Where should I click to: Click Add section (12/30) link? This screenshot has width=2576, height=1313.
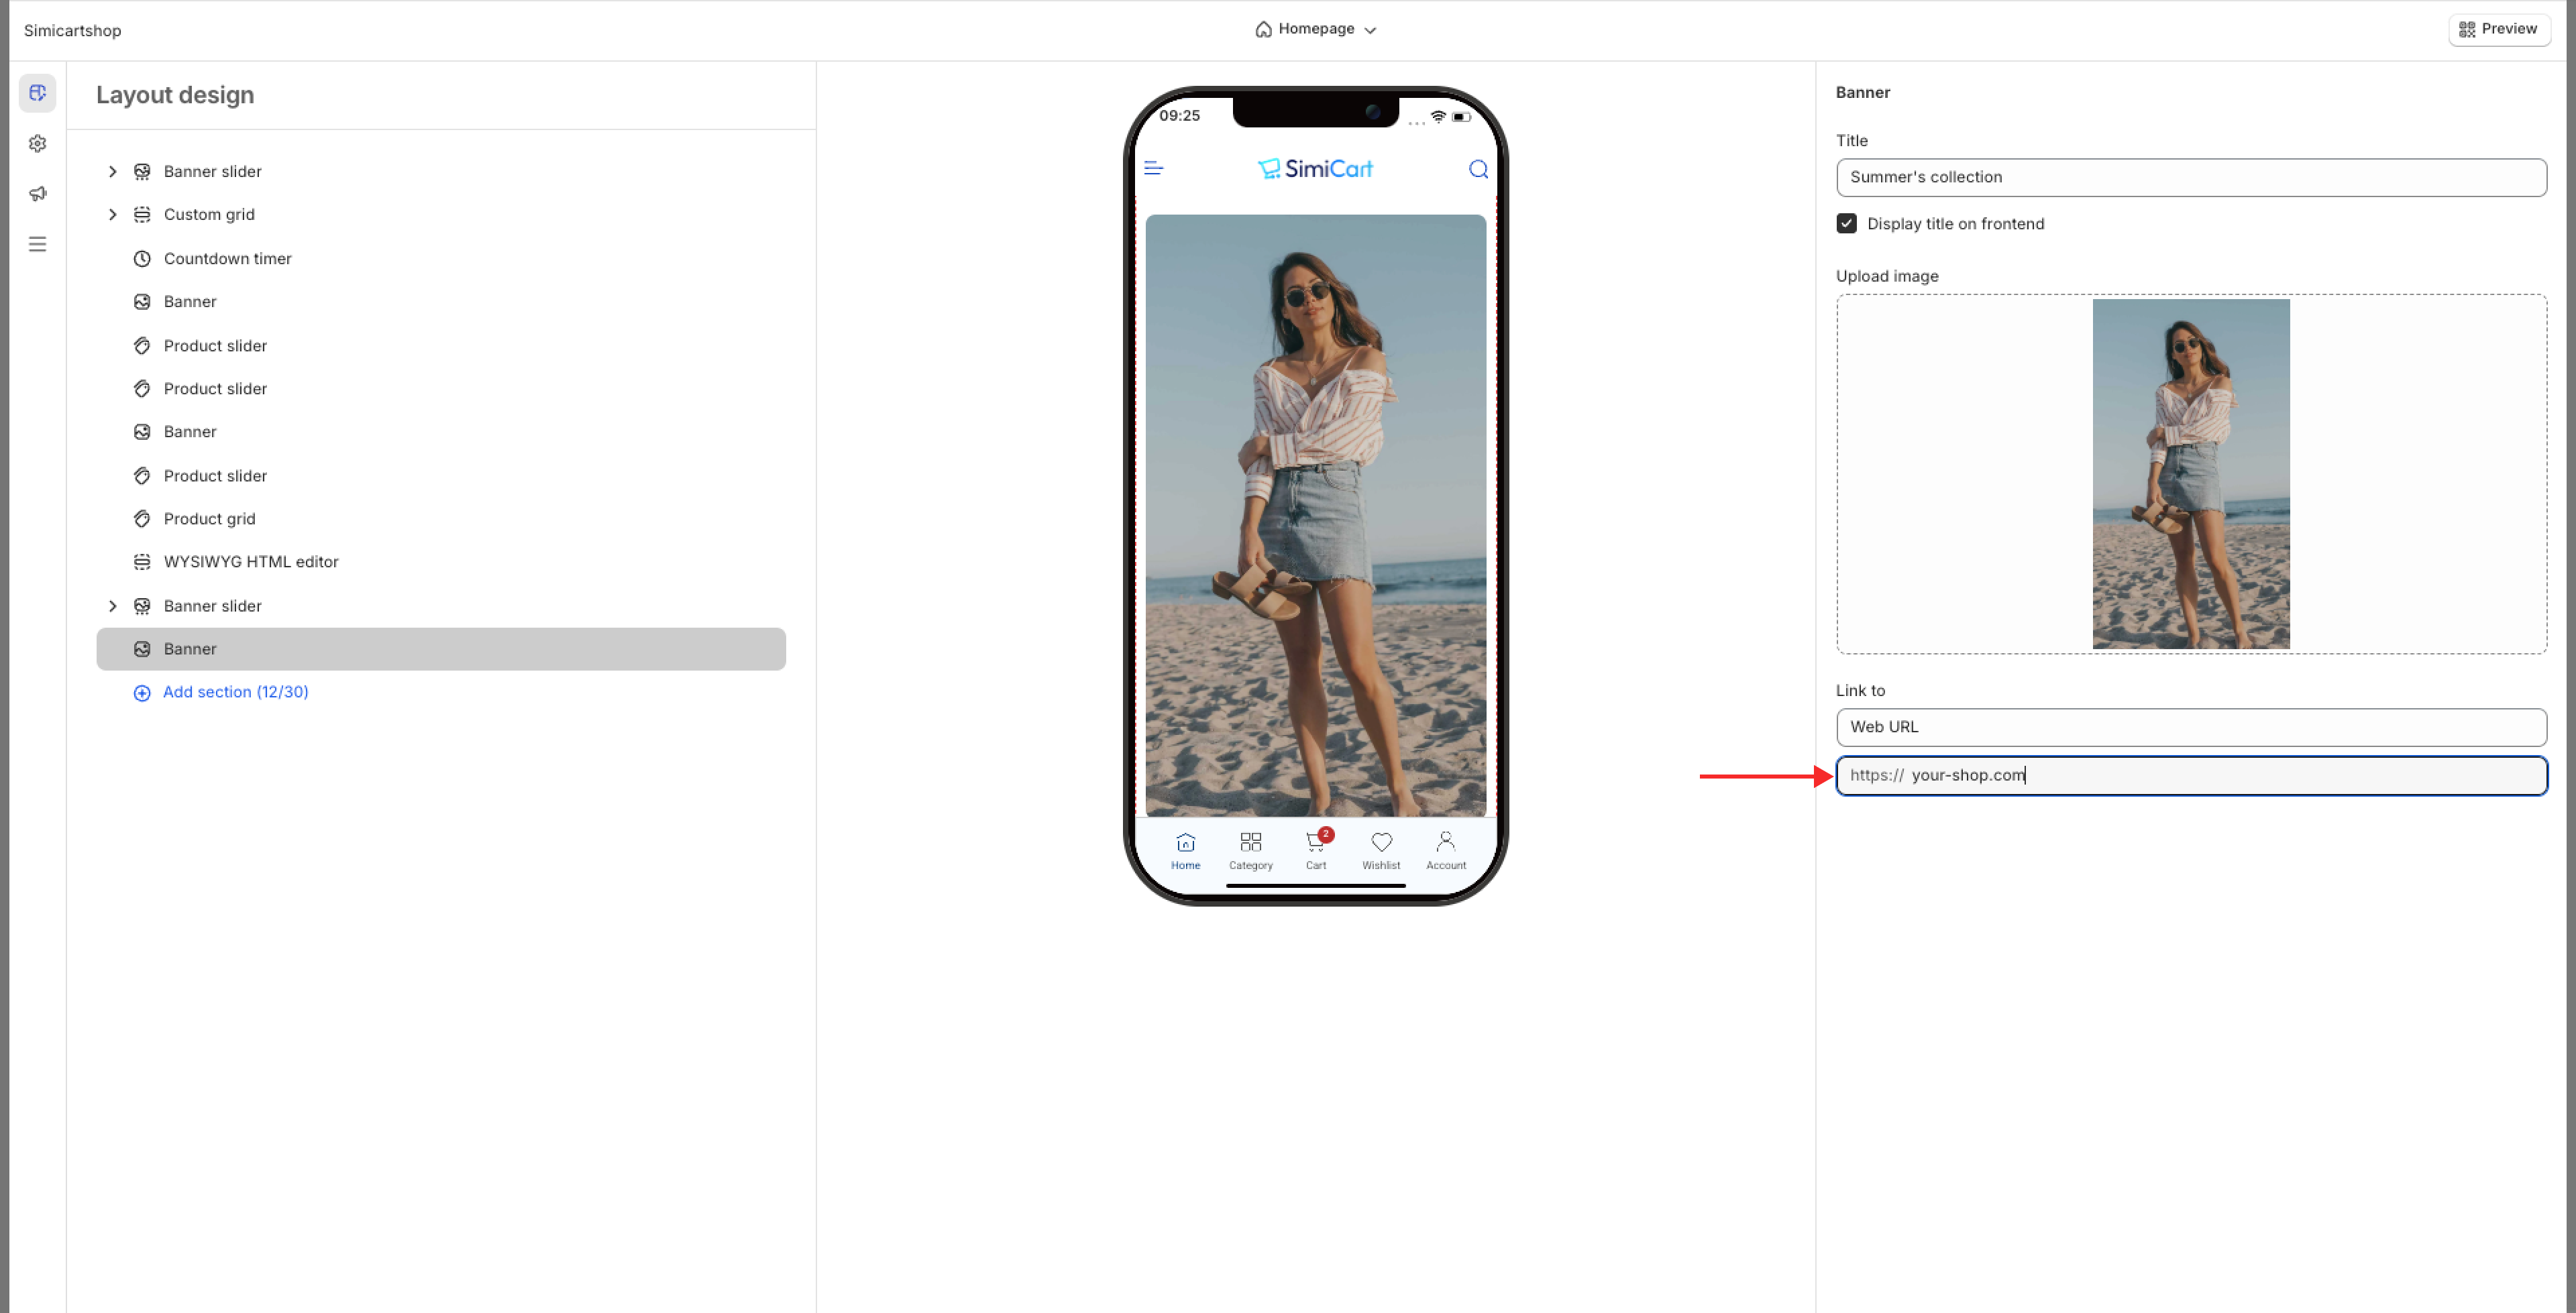[x=234, y=692]
